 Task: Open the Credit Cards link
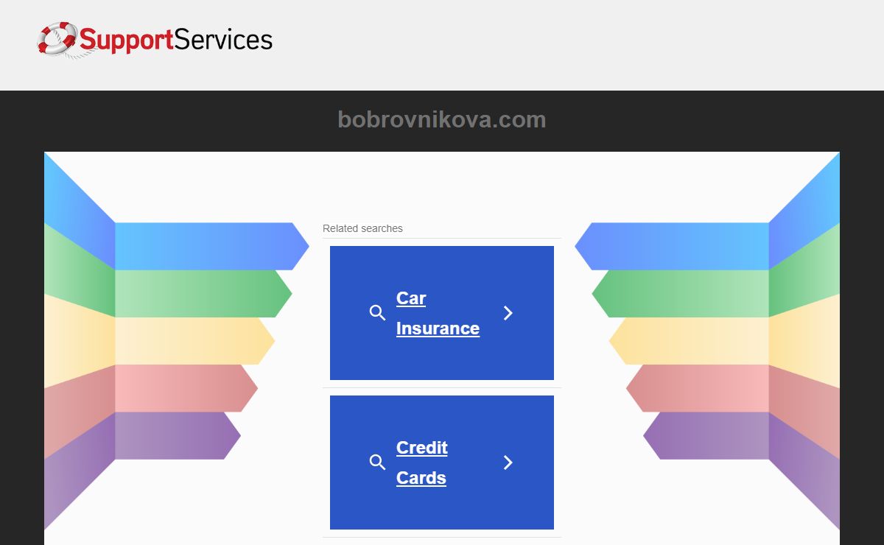(x=422, y=463)
